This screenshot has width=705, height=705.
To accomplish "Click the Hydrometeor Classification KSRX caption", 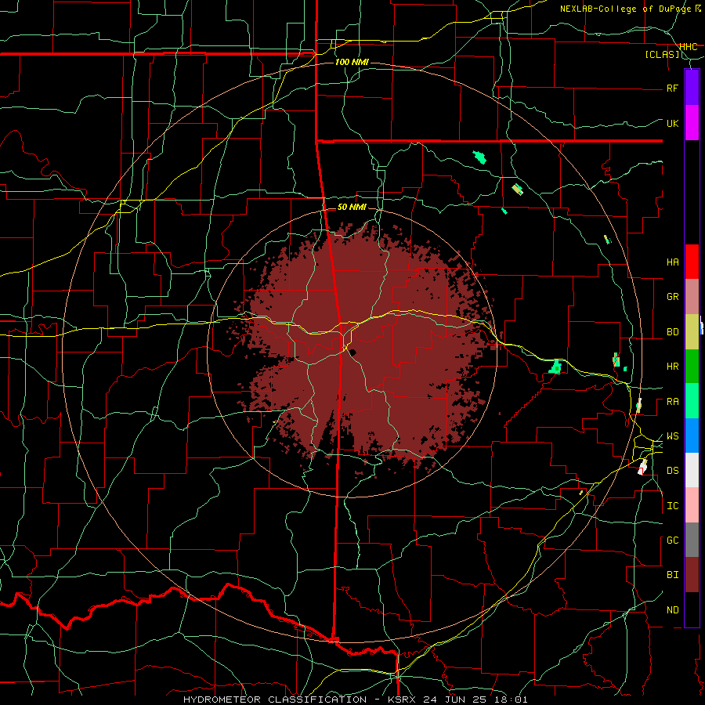I will pyautogui.click(x=355, y=700).
